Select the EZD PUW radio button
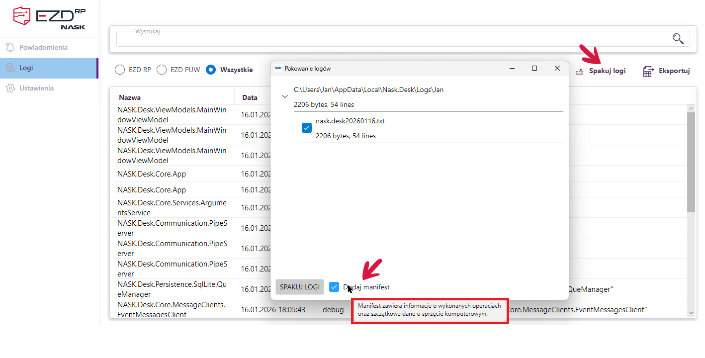The width and height of the screenshot is (705, 358). click(162, 70)
